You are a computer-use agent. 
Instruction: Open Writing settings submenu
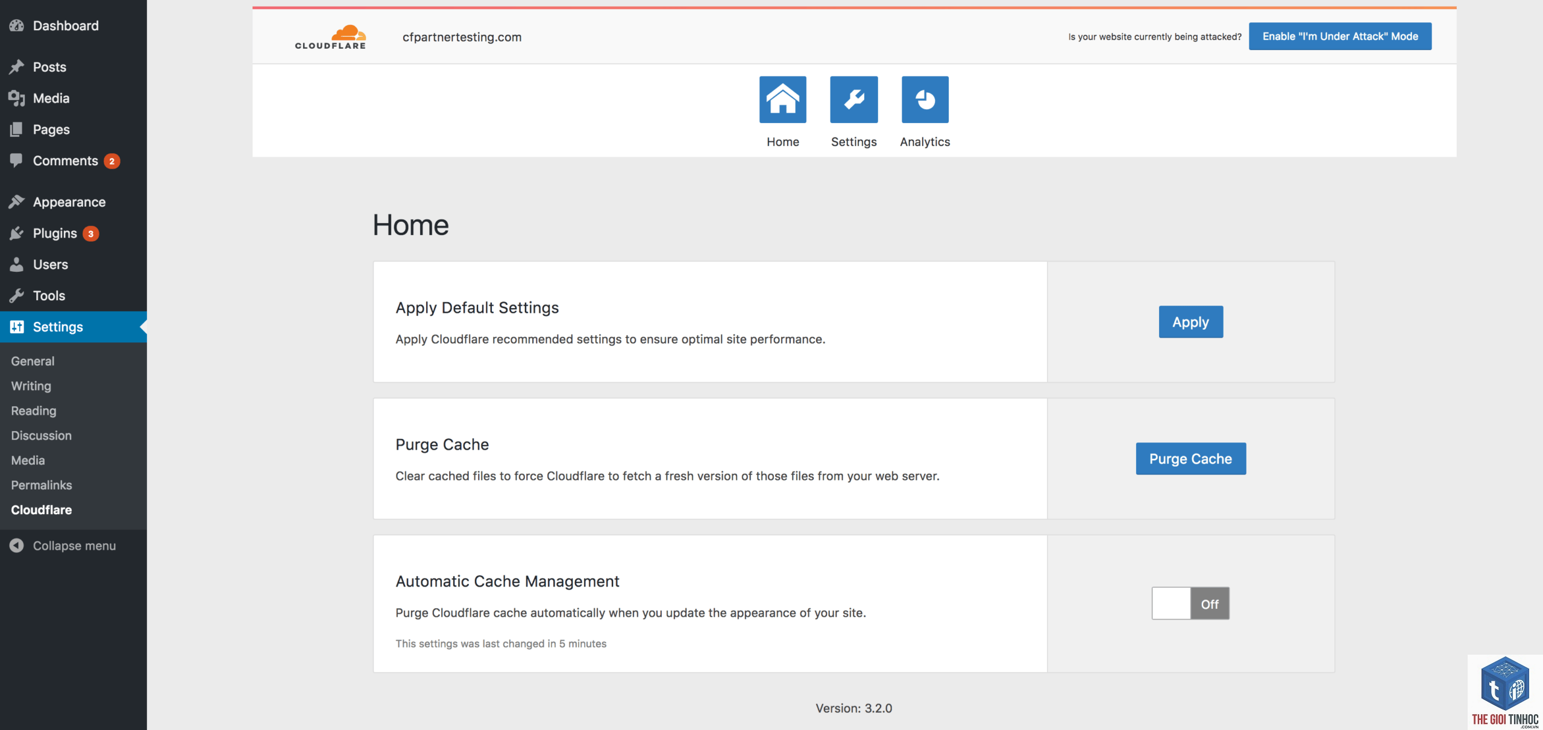31,385
